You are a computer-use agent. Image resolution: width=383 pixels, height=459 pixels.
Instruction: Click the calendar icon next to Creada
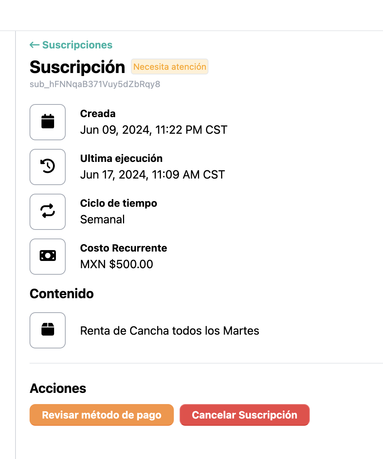tap(48, 122)
